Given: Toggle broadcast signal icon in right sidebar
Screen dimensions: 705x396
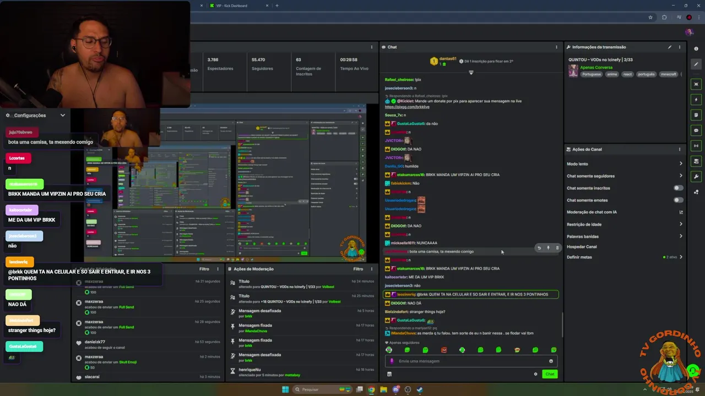Looking at the screenshot, I should tap(697, 146).
